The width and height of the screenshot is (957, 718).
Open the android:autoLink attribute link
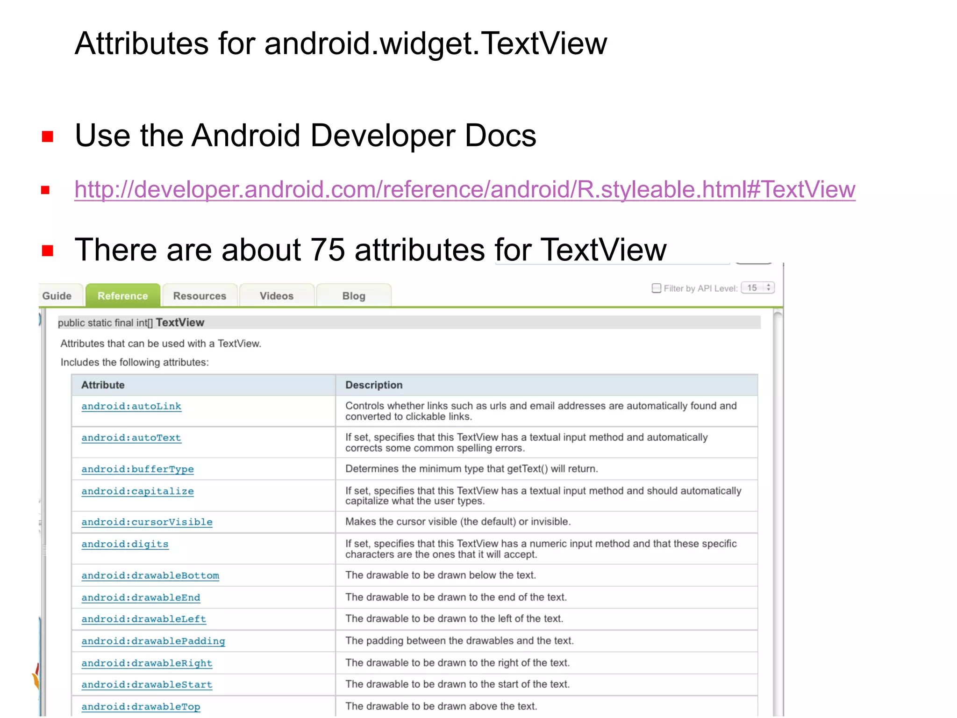click(131, 406)
